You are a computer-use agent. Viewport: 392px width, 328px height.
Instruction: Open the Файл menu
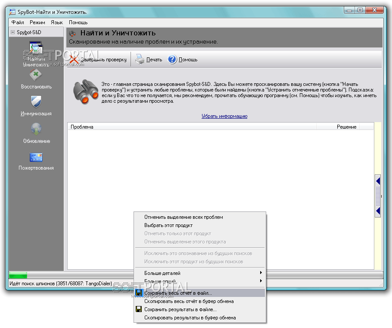pos(18,22)
